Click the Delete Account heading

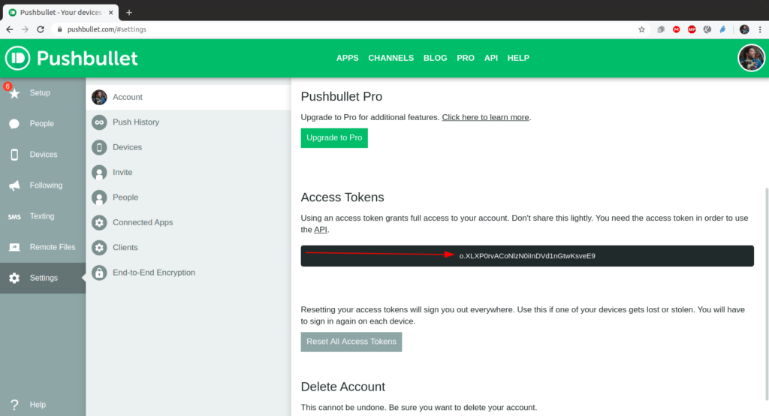click(x=342, y=387)
